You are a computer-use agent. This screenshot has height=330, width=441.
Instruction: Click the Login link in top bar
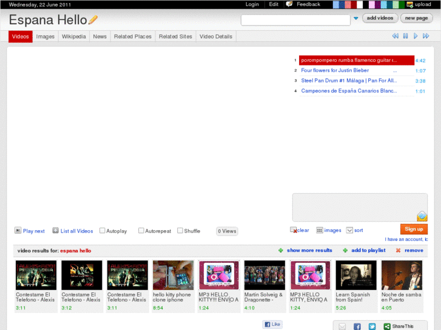pyautogui.click(x=252, y=4)
